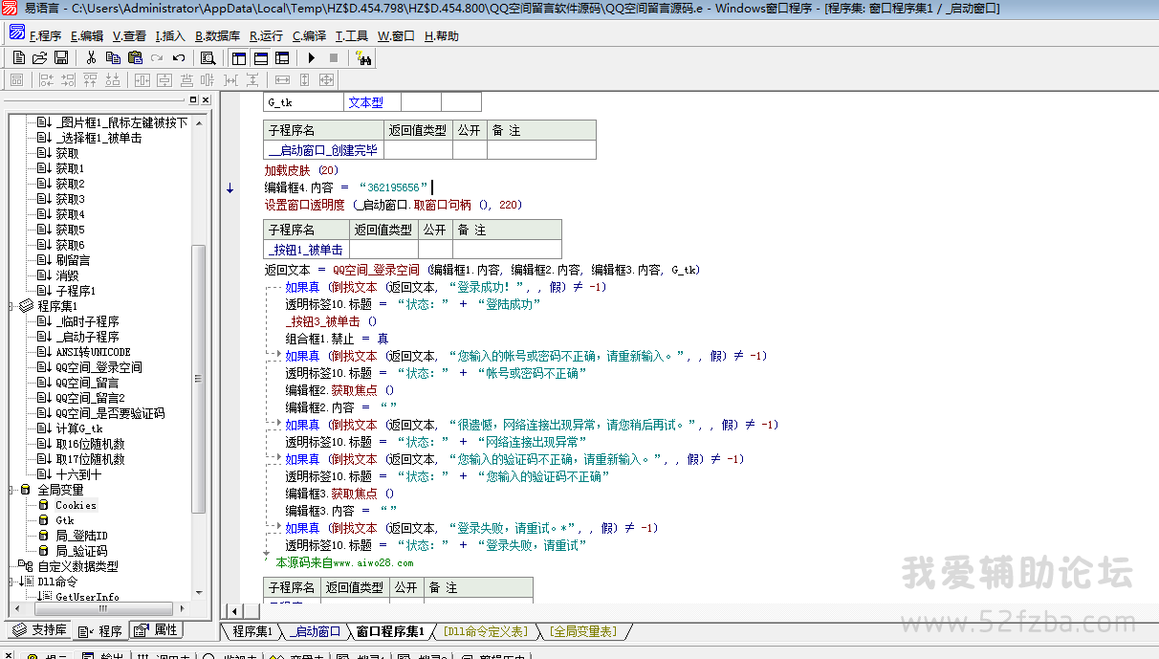The width and height of the screenshot is (1159, 659).
Task: Select the Gtk global variable
Action: (x=64, y=520)
